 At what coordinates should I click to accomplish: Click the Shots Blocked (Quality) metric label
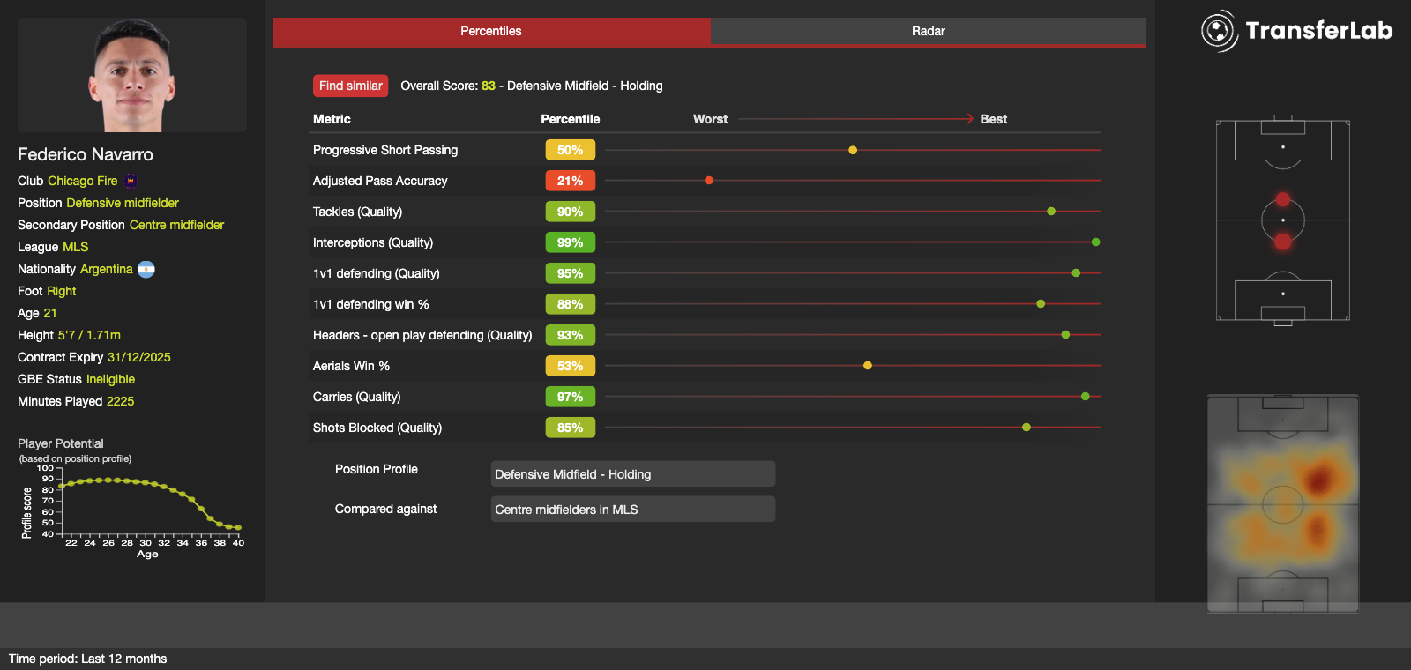(x=377, y=428)
